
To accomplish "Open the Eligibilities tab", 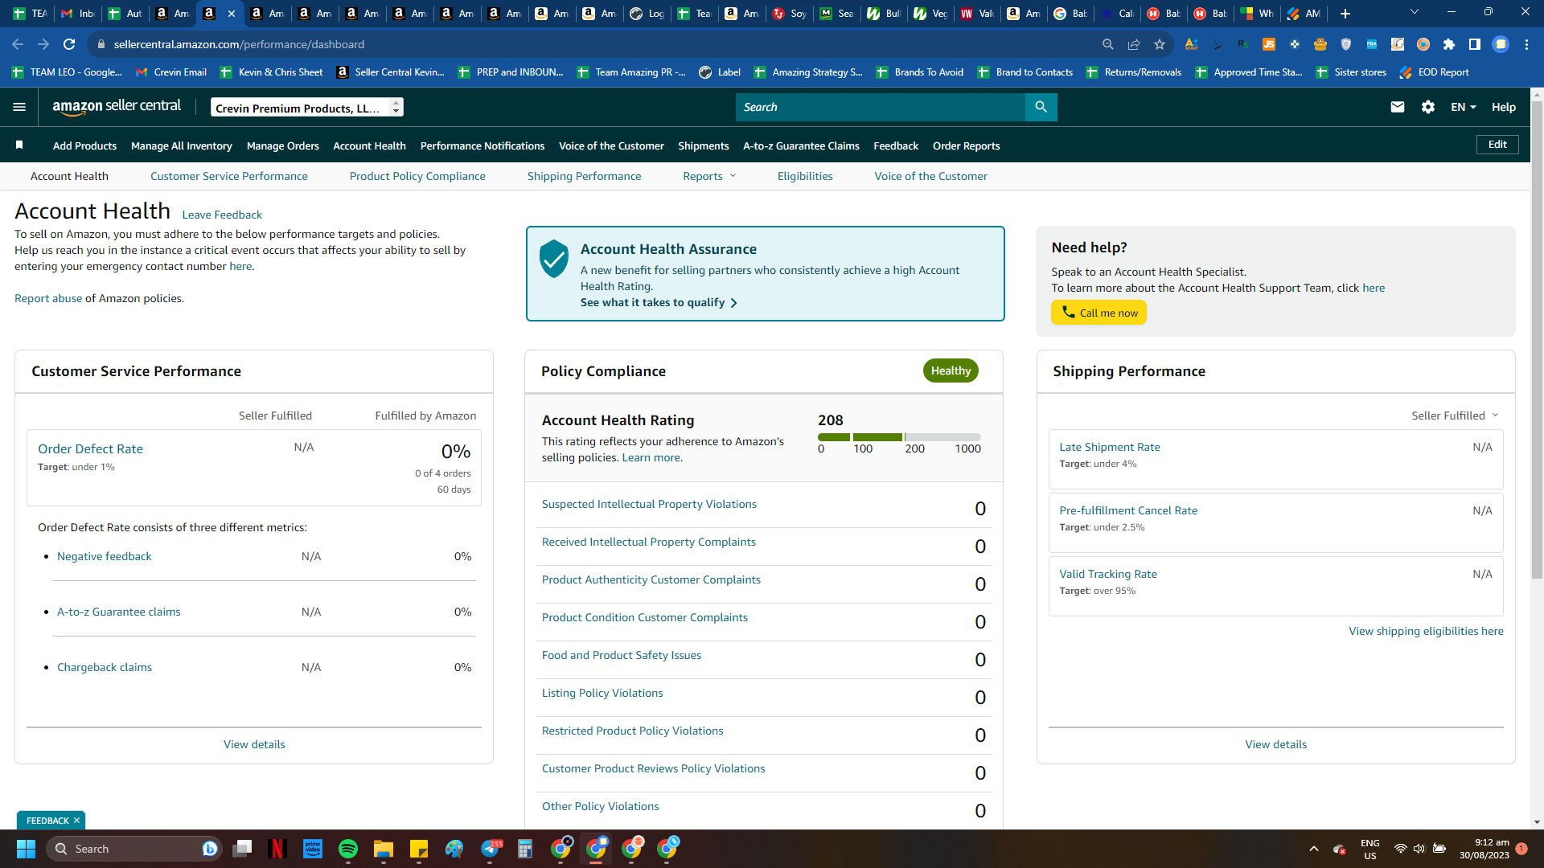I will click(x=805, y=176).
